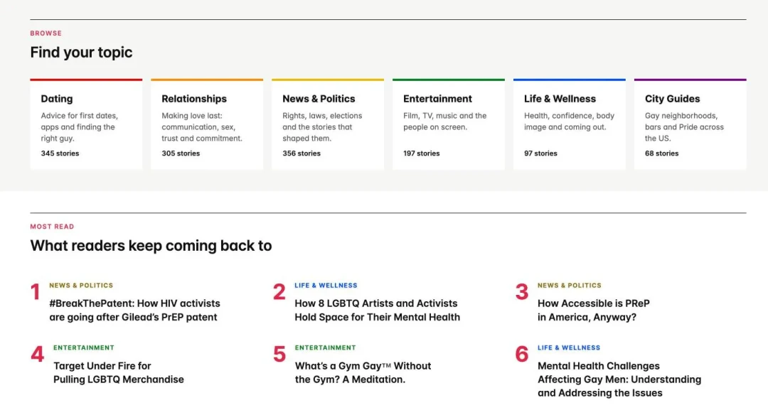The height and width of the screenshot is (420, 768).
Task: Click 'Film, TV, music' description text
Action: point(444,122)
